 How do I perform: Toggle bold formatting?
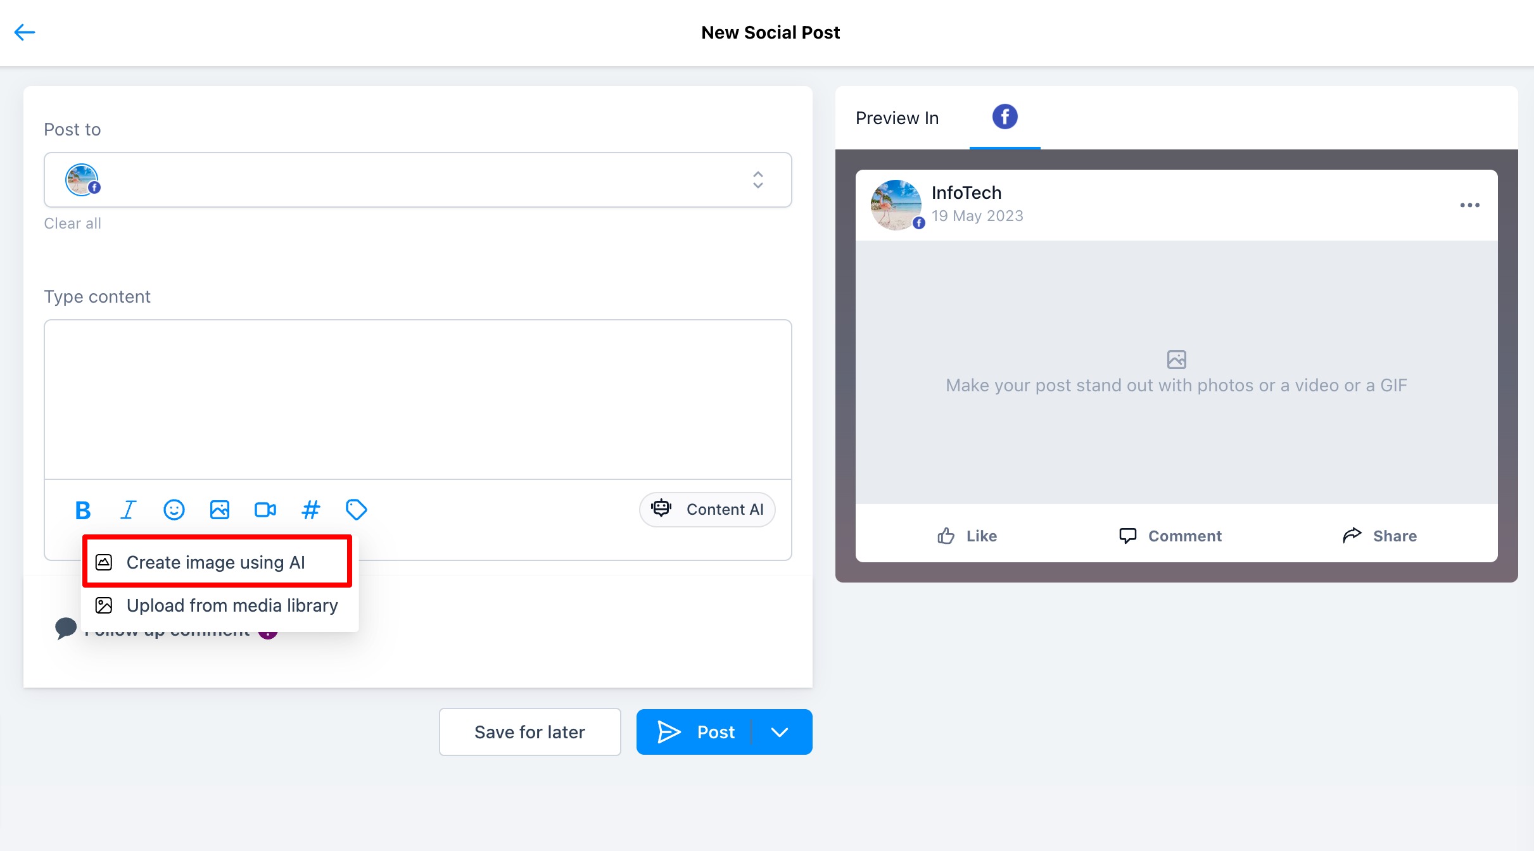(82, 510)
